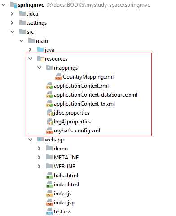Open log4j.properties file name

click(x=72, y=122)
